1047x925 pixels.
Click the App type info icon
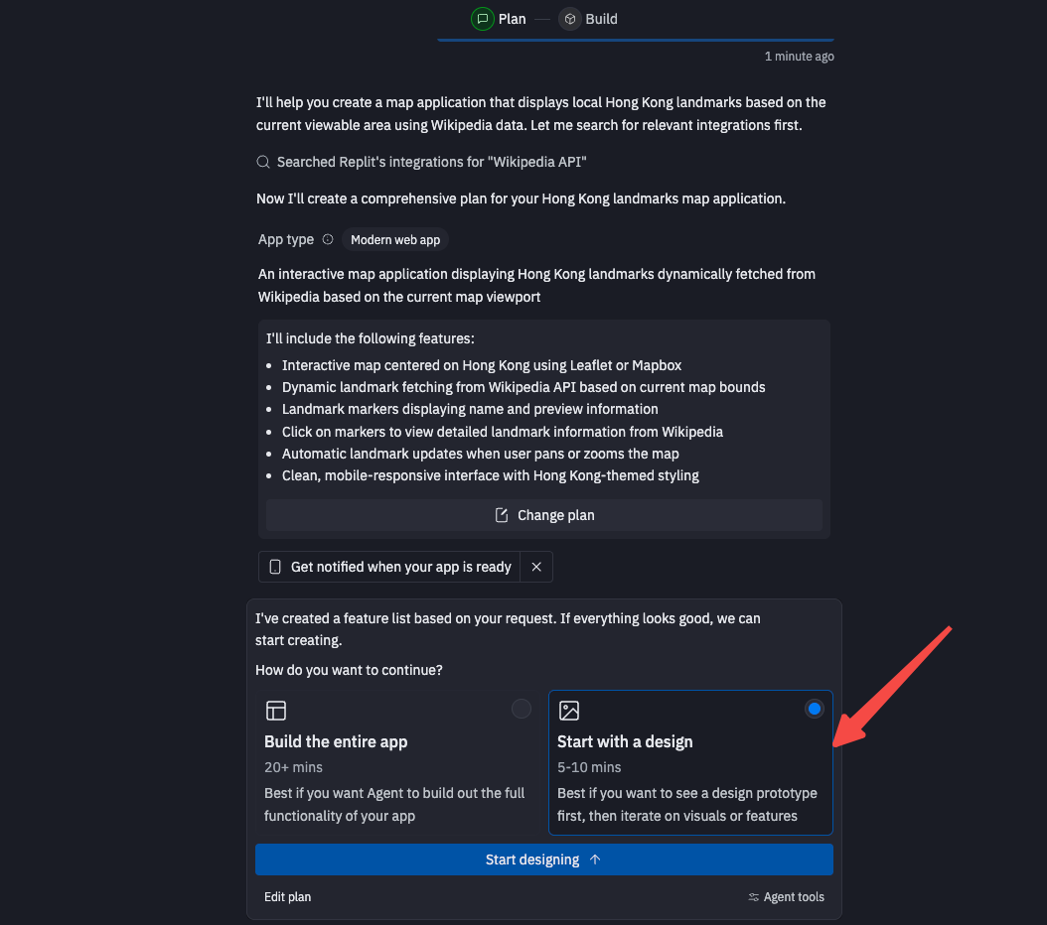coord(328,239)
